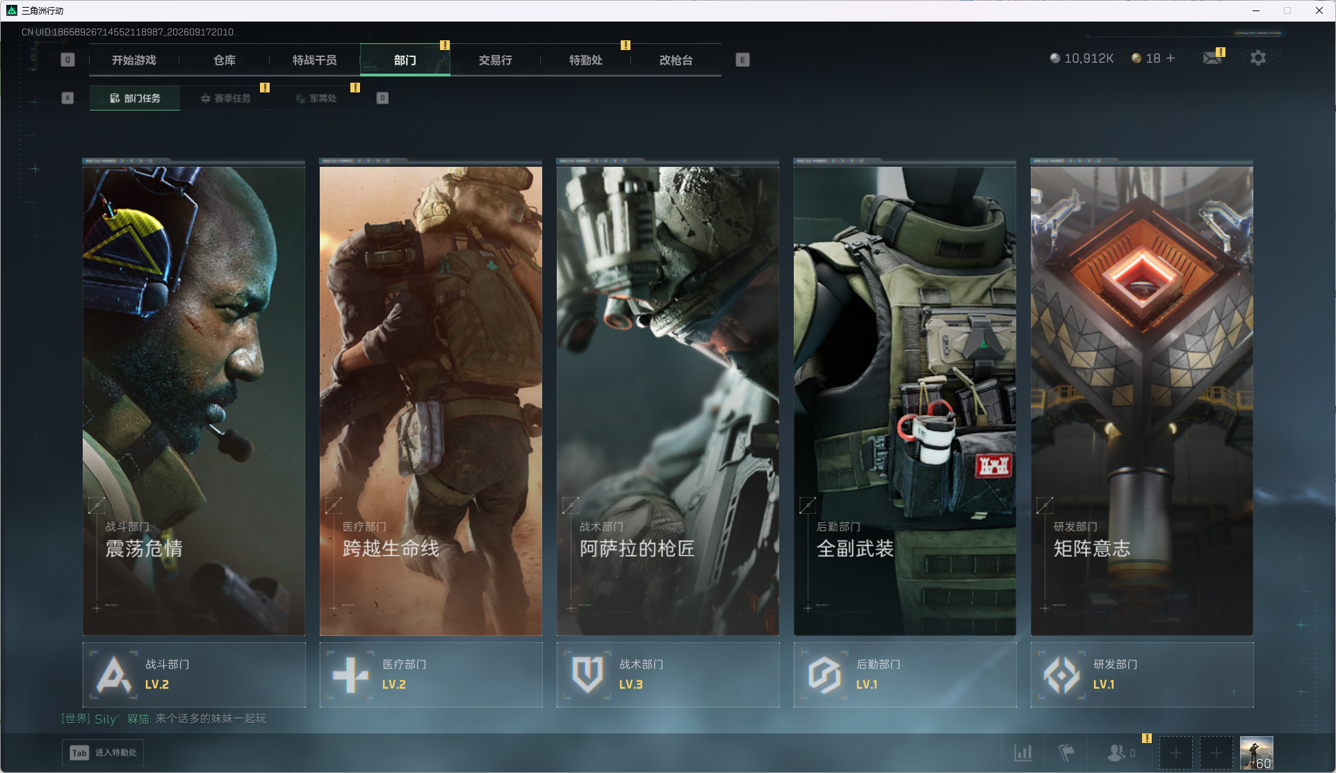
Task: Select the 部门任务 sub-tab
Action: 135,98
